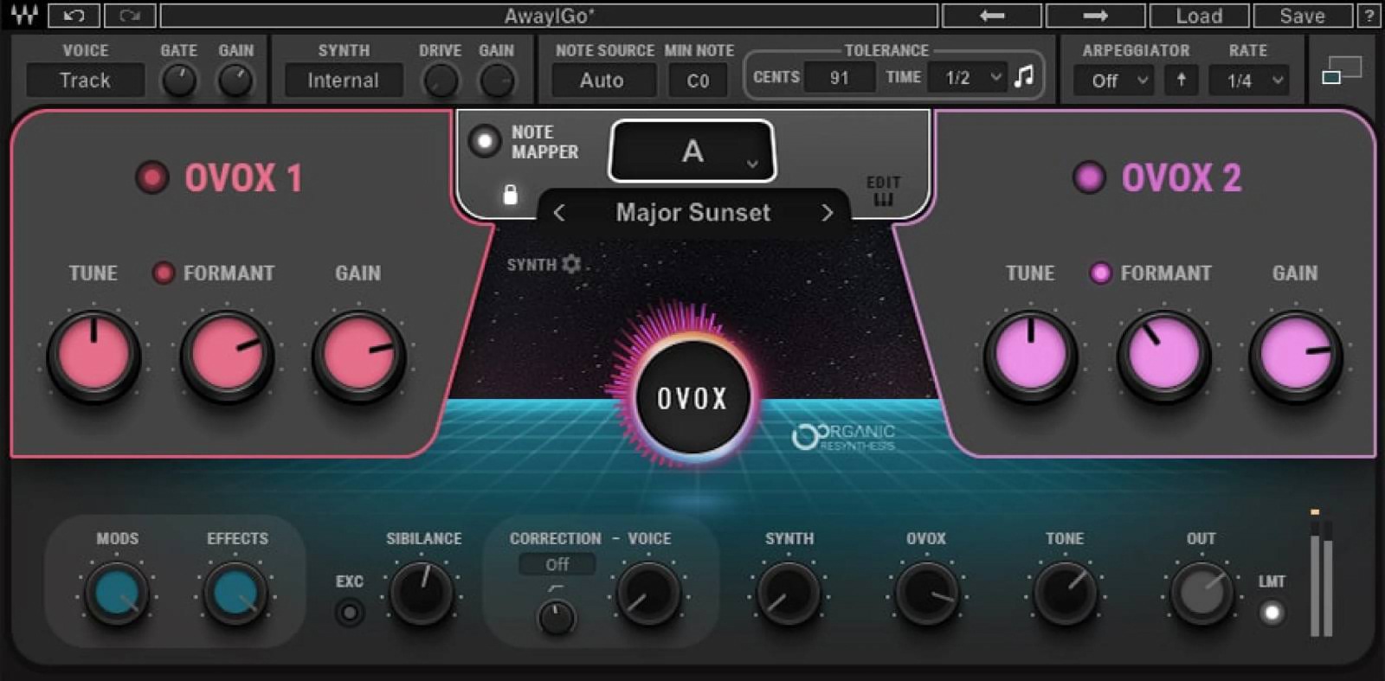
Task: Load the next preset with right arrow
Action: click(1096, 16)
